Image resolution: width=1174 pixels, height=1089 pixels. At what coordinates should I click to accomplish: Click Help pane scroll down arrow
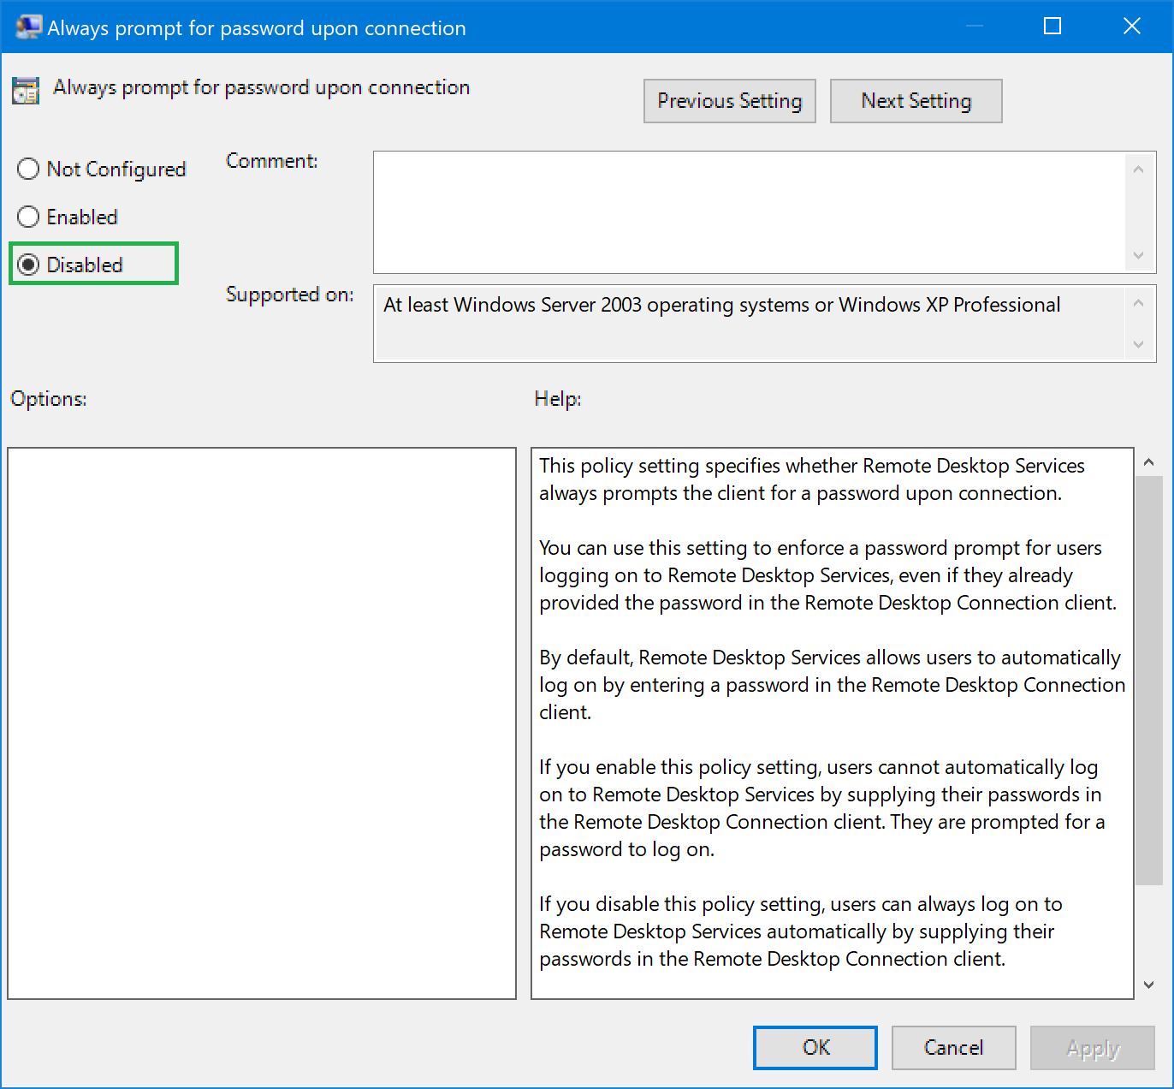[x=1148, y=985]
